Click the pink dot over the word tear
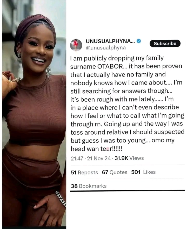This screenshot has height=229, width=187. click(x=108, y=149)
